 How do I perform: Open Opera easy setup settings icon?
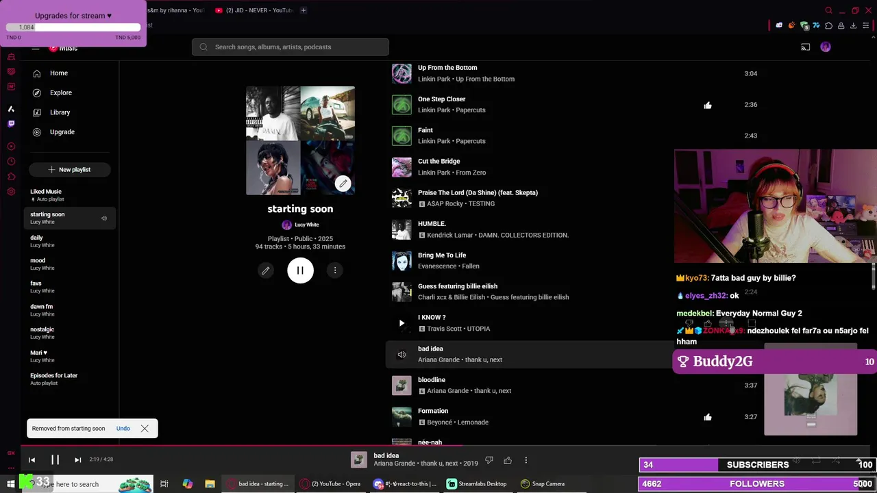(865, 25)
